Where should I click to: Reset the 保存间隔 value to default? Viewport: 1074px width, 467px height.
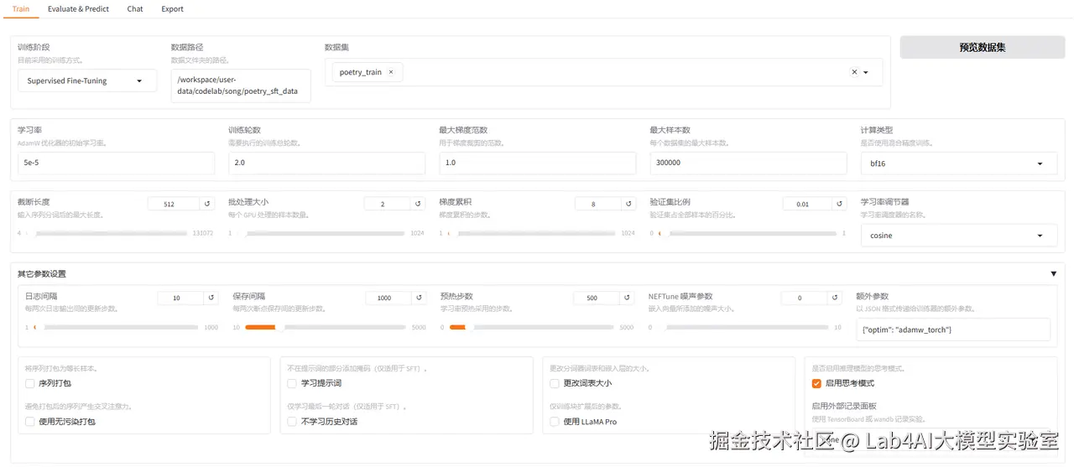click(420, 298)
